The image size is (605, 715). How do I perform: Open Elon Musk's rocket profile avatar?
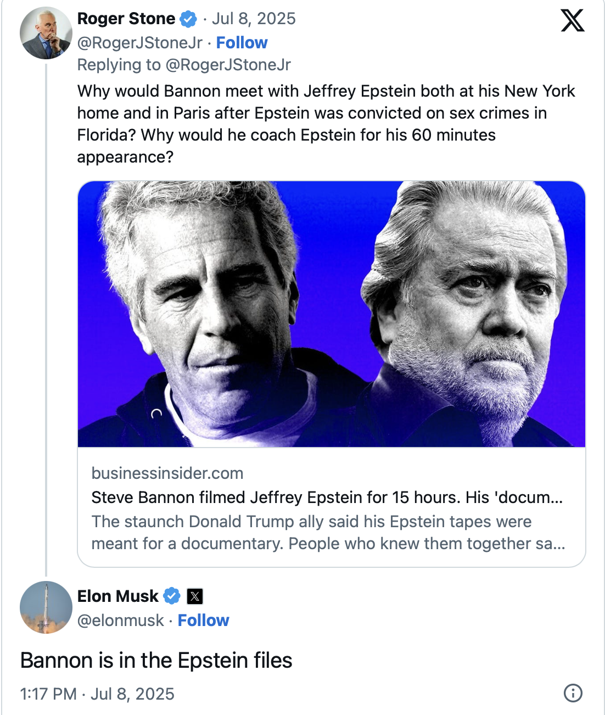[x=46, y=607]
